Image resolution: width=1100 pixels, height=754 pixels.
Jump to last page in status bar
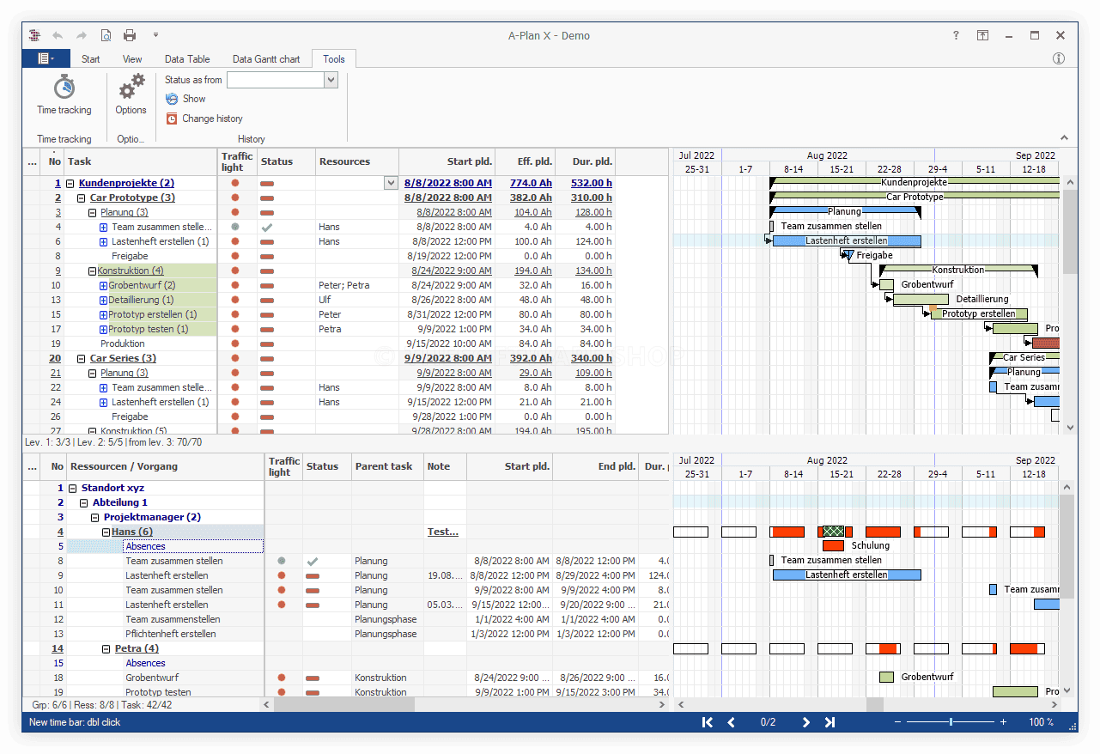tap(830, 722)
